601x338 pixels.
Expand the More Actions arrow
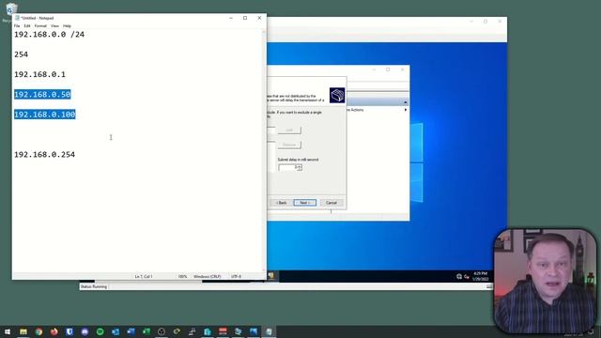pyautogui.click(x=405, y=110)
